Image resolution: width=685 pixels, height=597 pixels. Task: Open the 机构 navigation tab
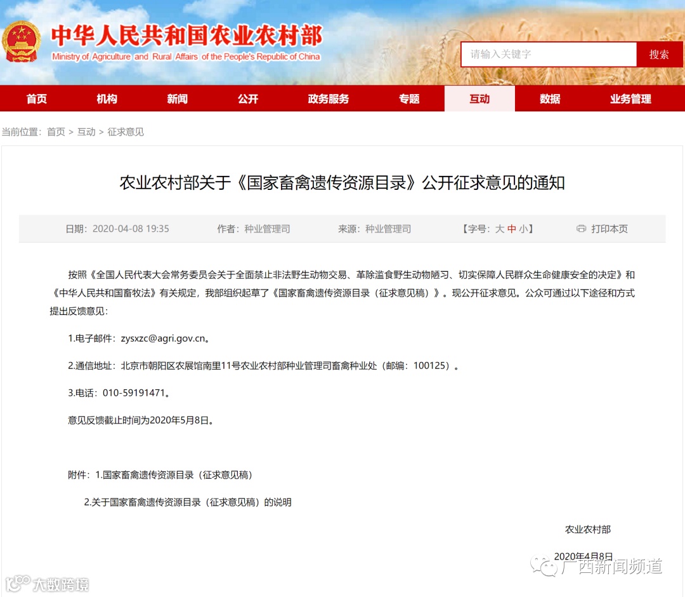pyautogui.click(x=107, y=99)
